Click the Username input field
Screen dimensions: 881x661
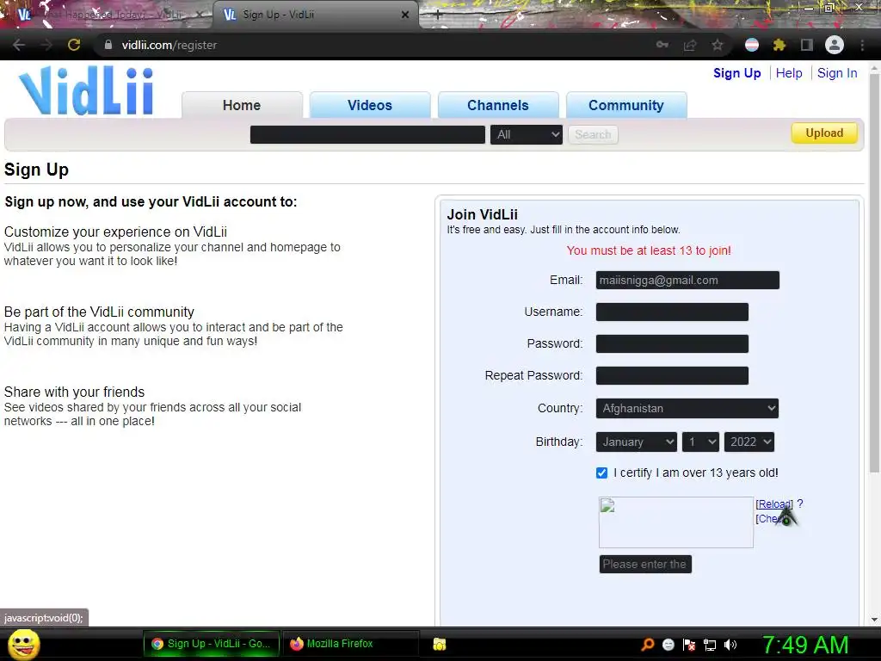click(x=672, y=312)
